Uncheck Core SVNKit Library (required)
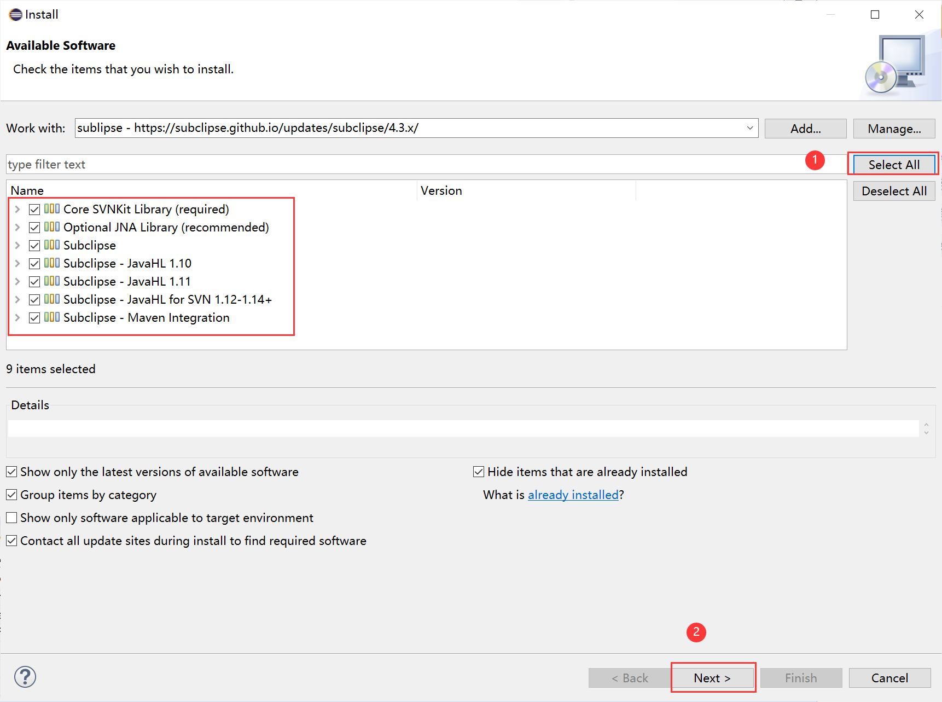The image size is (942, 702). pos(34,209)
